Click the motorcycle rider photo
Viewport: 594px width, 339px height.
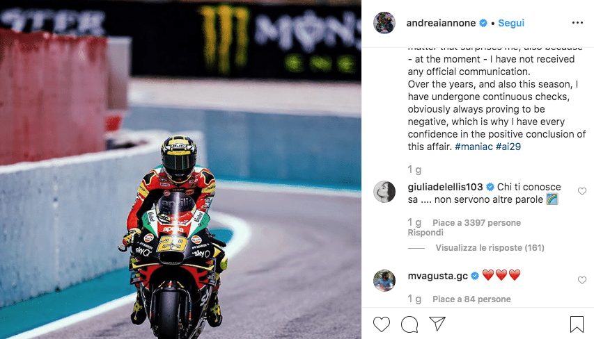pos(180,169)
